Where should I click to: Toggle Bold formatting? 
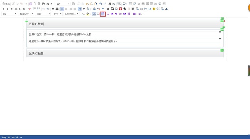tap(3, 9)
